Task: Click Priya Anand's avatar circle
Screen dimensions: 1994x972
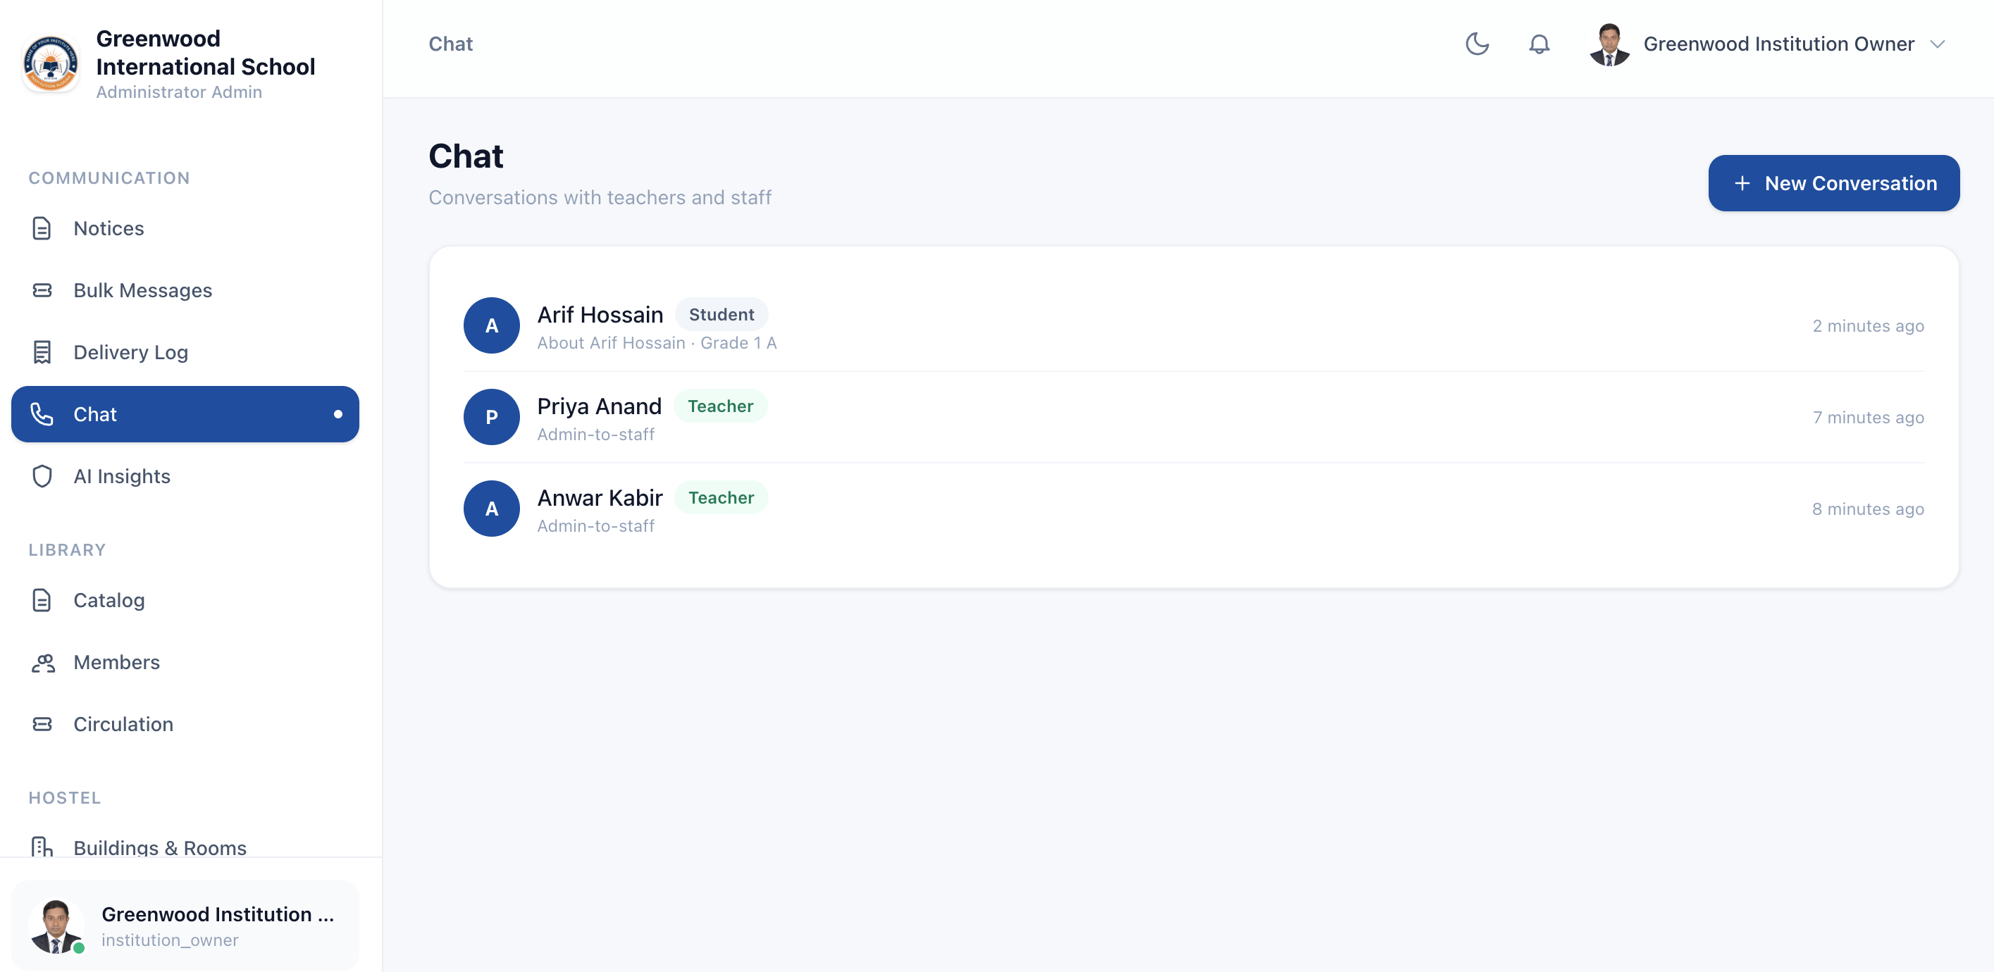Action: pos(492,417)
